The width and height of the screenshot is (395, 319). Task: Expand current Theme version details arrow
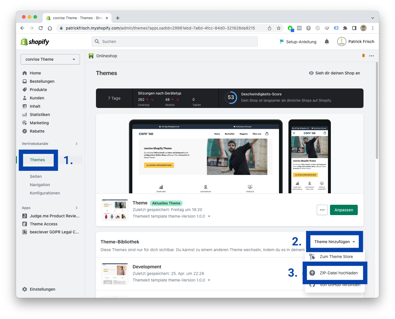tap(209, 216)
